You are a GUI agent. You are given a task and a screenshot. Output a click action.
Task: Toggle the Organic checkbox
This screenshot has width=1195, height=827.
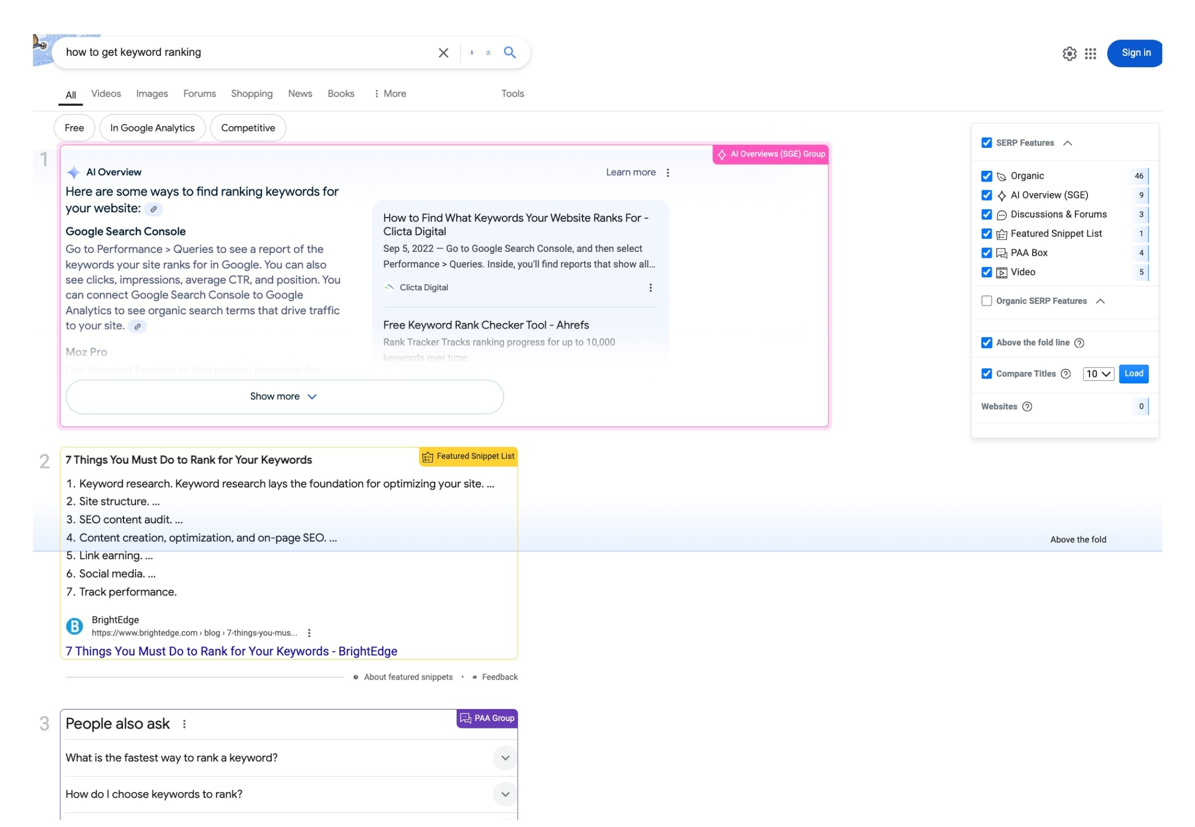coord(987,176)
